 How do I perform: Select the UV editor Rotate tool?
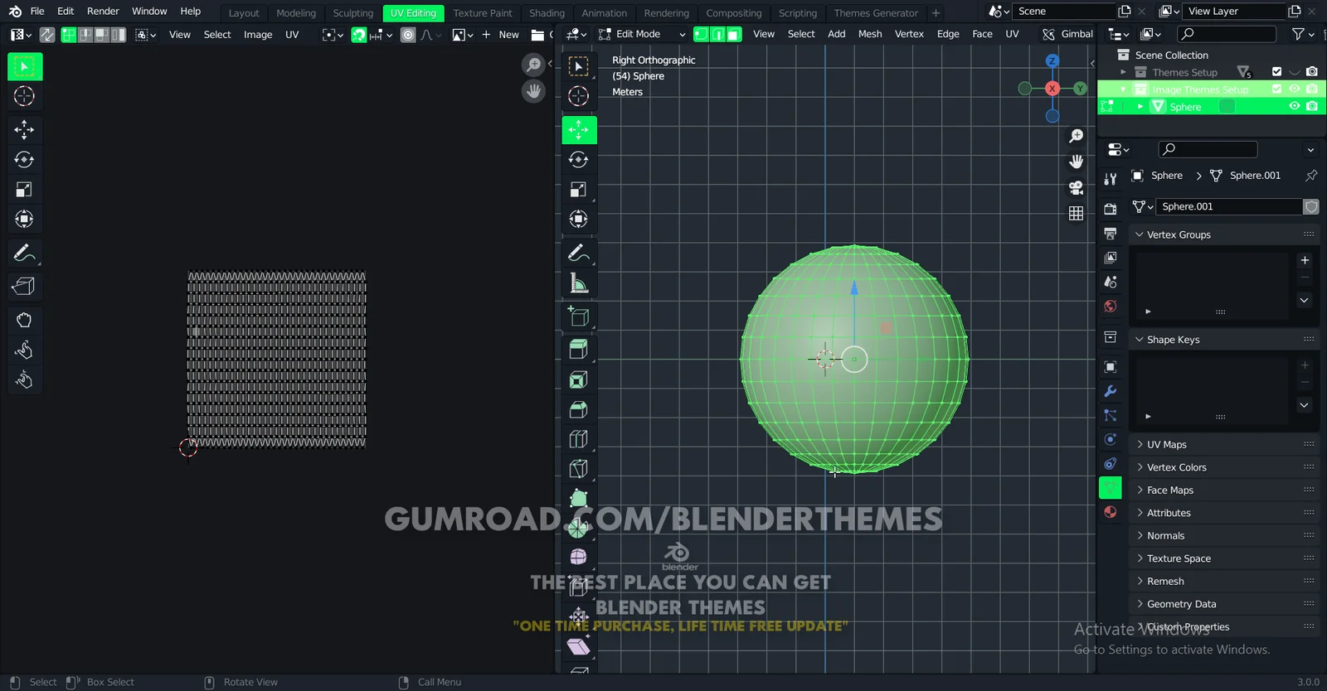25,160
